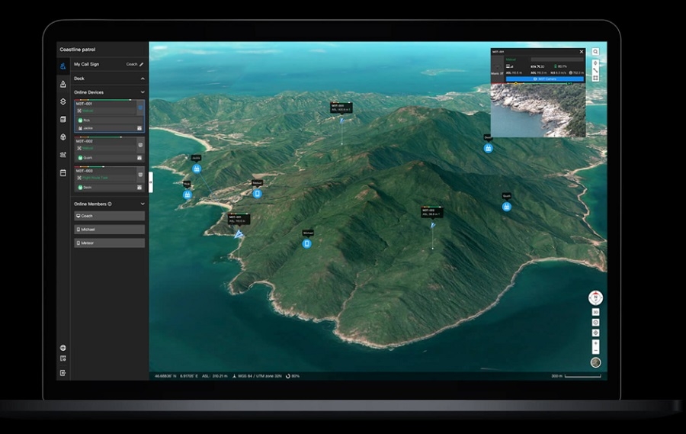Open the map annotations sidebar icon
The height and width of the screenshot is (434, 686).
tap(63, 84)
